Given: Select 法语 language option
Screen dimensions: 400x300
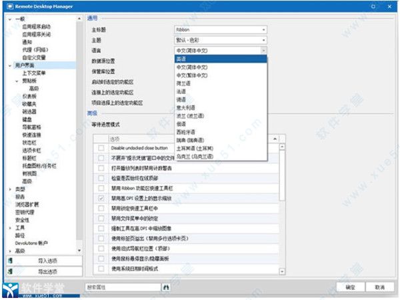Looking at the screenshot, I should point(221,91).
